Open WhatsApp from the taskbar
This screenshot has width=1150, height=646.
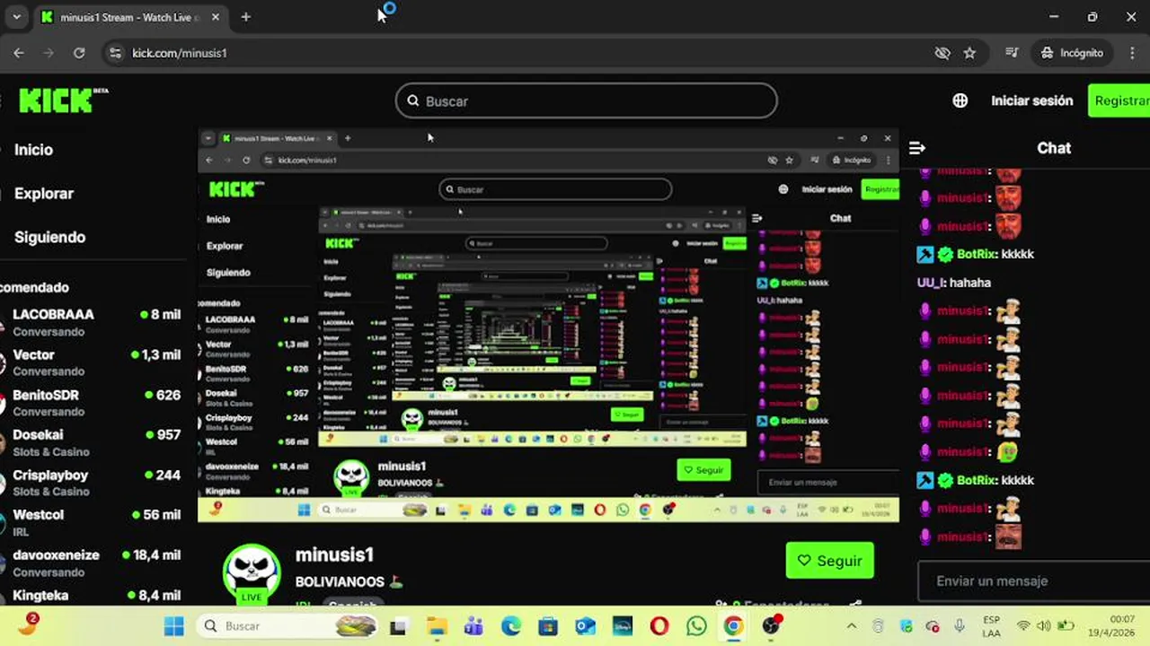[x=696, y=626]
